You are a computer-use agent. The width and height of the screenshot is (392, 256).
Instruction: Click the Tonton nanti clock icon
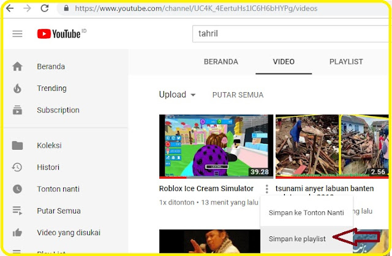coord(17,189)
